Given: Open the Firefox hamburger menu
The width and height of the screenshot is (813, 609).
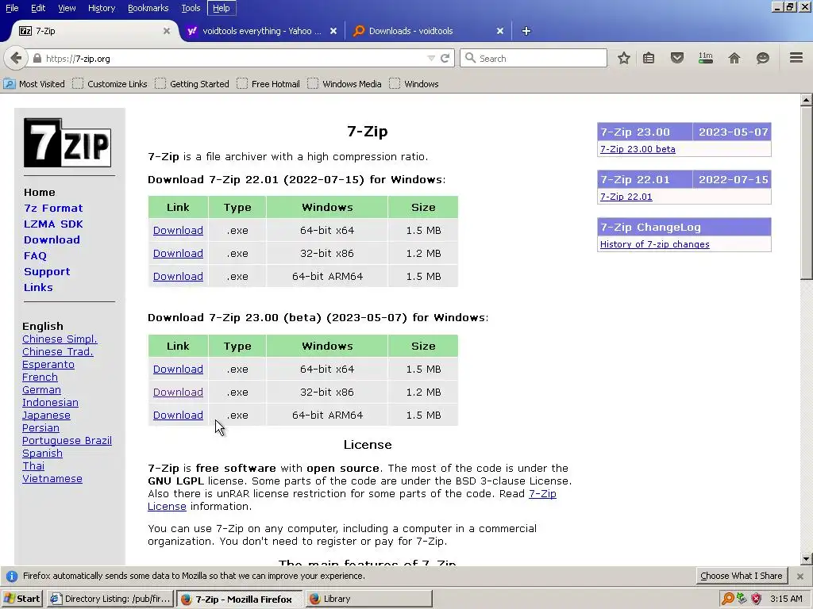Looking at the screenshot, I should (x=796, y=57).
